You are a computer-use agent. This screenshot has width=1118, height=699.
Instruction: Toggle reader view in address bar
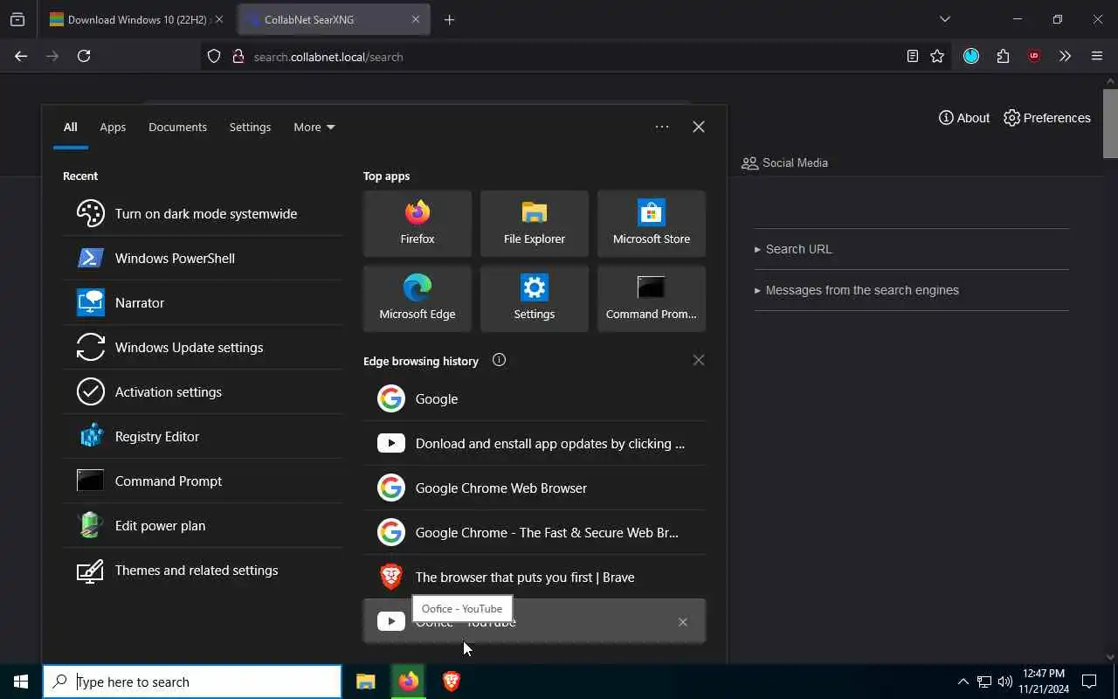(912, 56)
